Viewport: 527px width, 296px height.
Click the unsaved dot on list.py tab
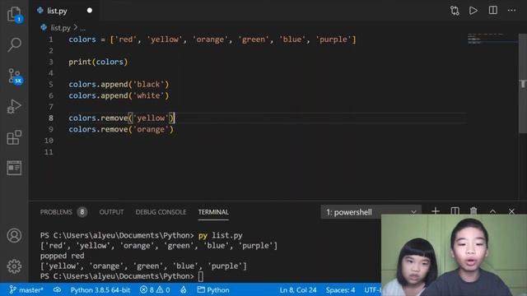click(x=90, y=11)
